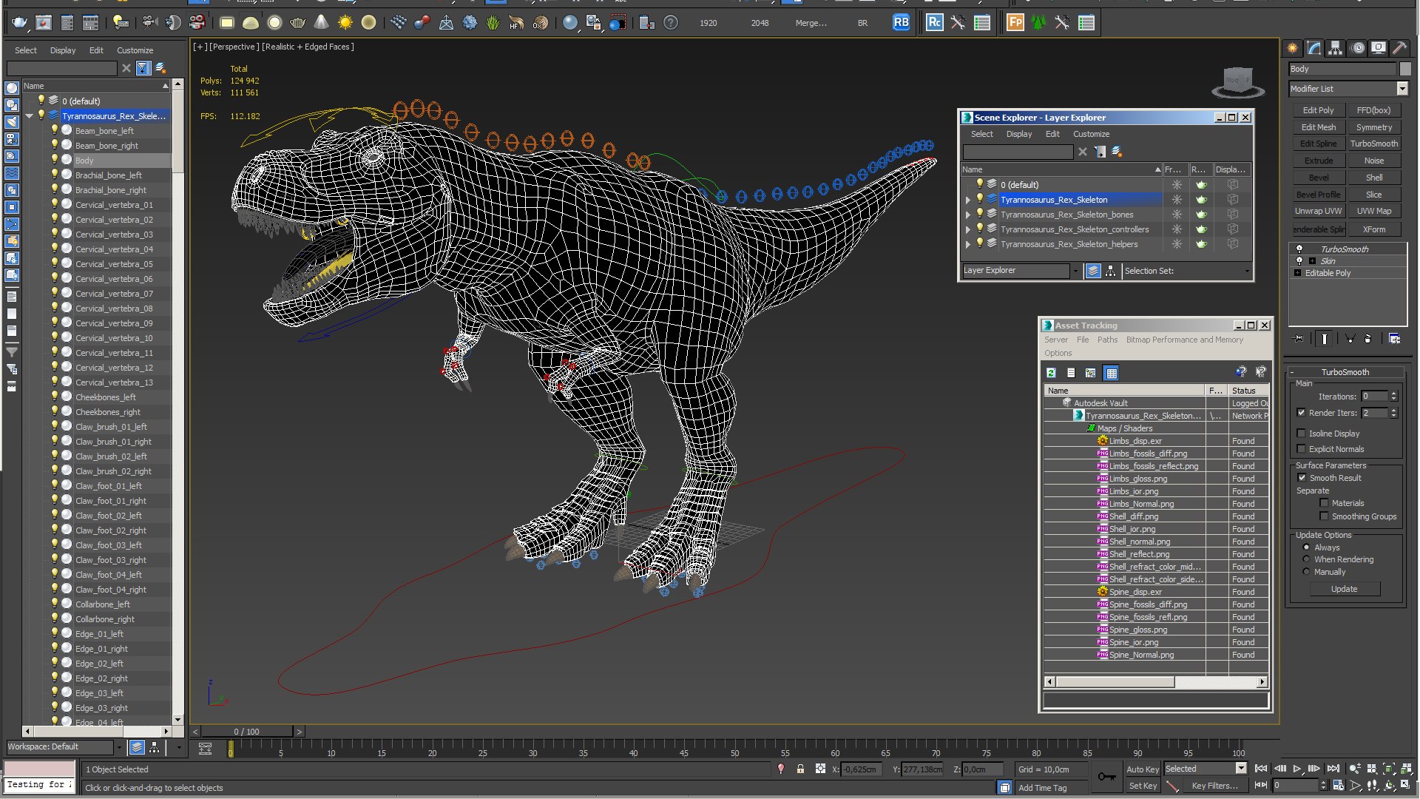Click the time slider showing 0 / 100
Image resolution: width=1420 pixels, height=799 pixels.
247,732
